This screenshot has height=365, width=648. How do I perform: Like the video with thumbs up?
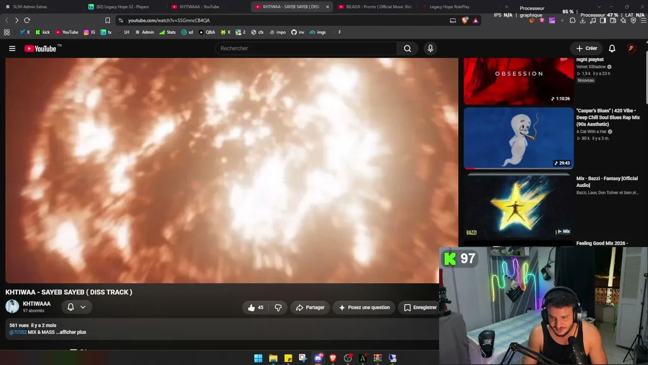pyautogui.click(x=256, y=307)
